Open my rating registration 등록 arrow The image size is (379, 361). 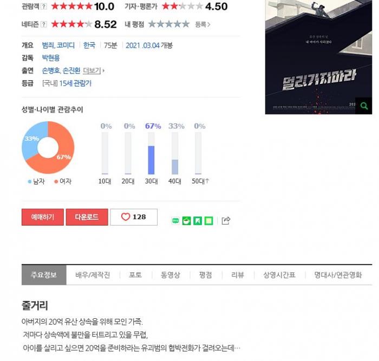tap(202, 24)
